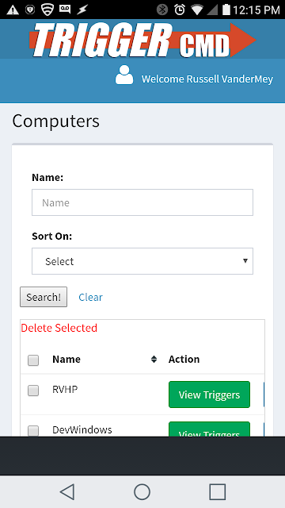Viewport: 285px width, 508px height.
Task: Tap the warning triangle status icon
Action: [x=13, y=10]
